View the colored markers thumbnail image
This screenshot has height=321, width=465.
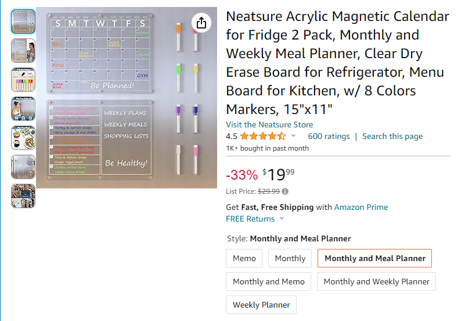23,80
